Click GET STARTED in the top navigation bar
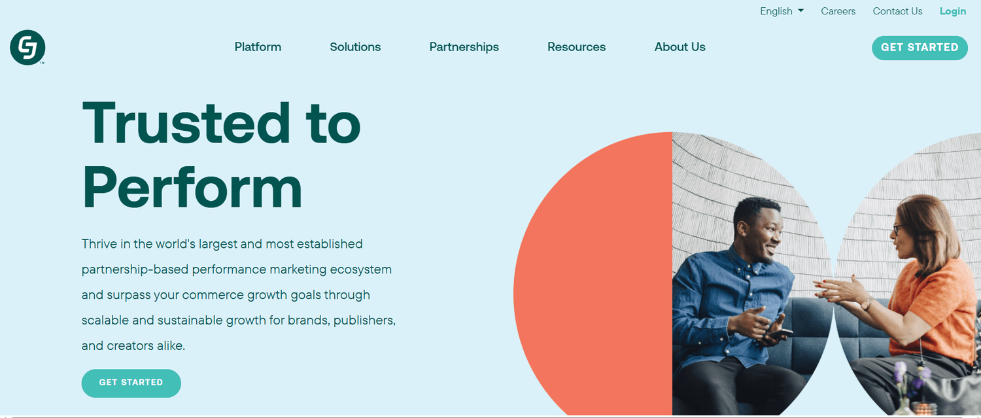Screen dimensions: 981x418 [x=920, y=47]
